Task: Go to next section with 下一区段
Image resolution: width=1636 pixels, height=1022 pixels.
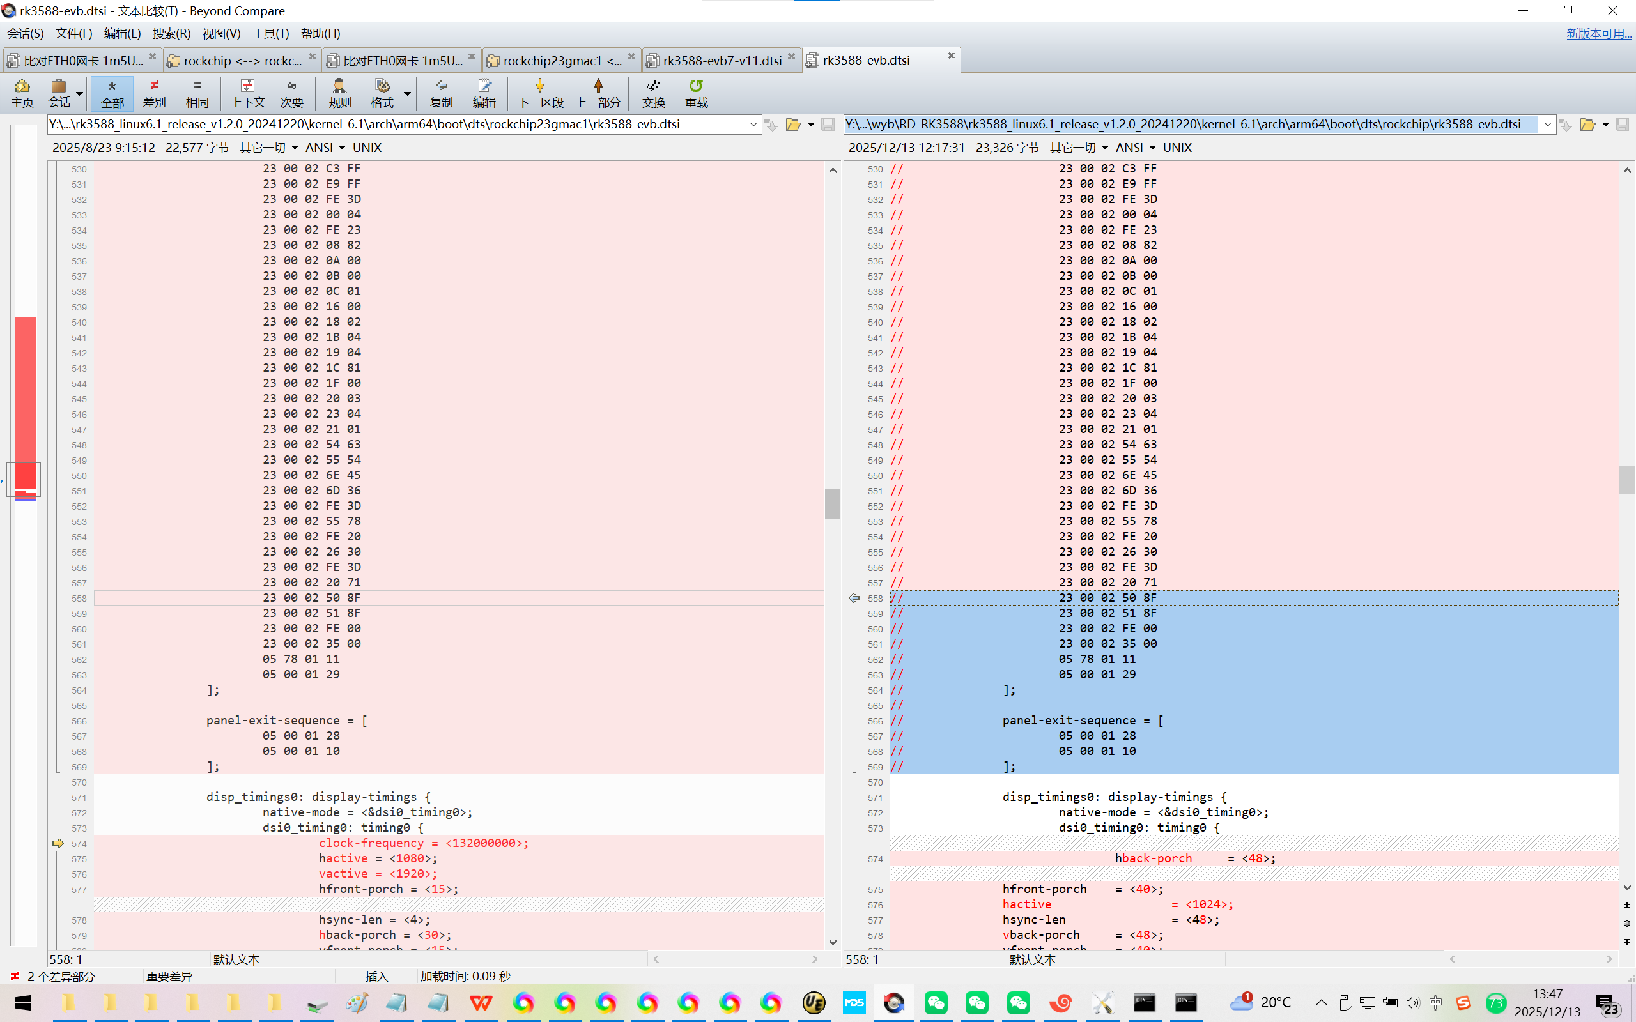Action: [539, 93]
